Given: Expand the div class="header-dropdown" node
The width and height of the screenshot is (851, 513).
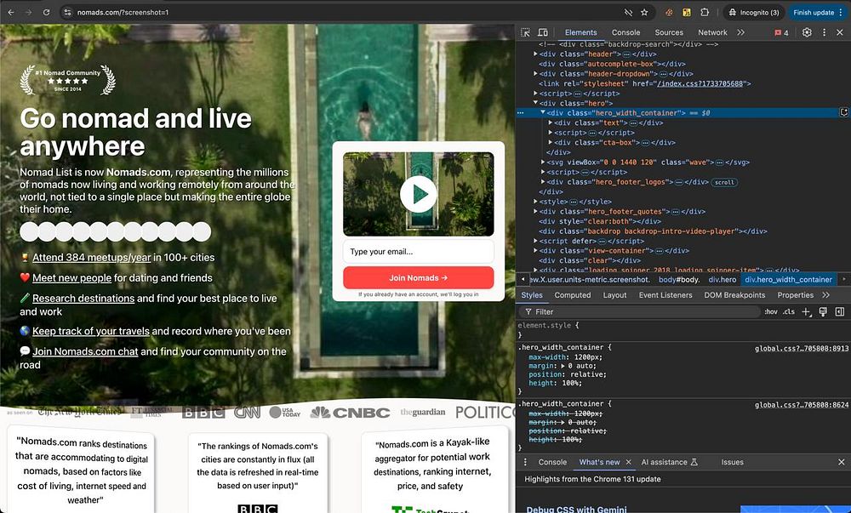Looking at the screenshot, I should (x=535, y=74).
